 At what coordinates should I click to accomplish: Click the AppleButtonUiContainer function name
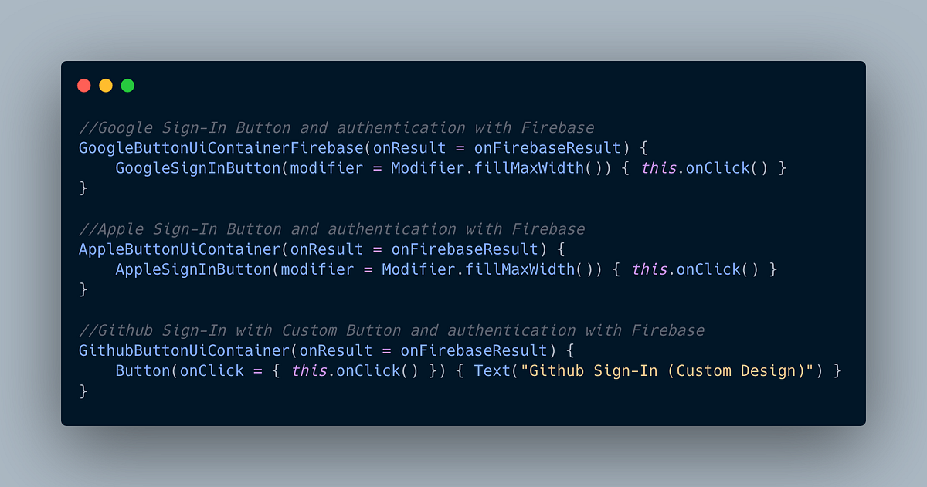[x=179, y=249]
